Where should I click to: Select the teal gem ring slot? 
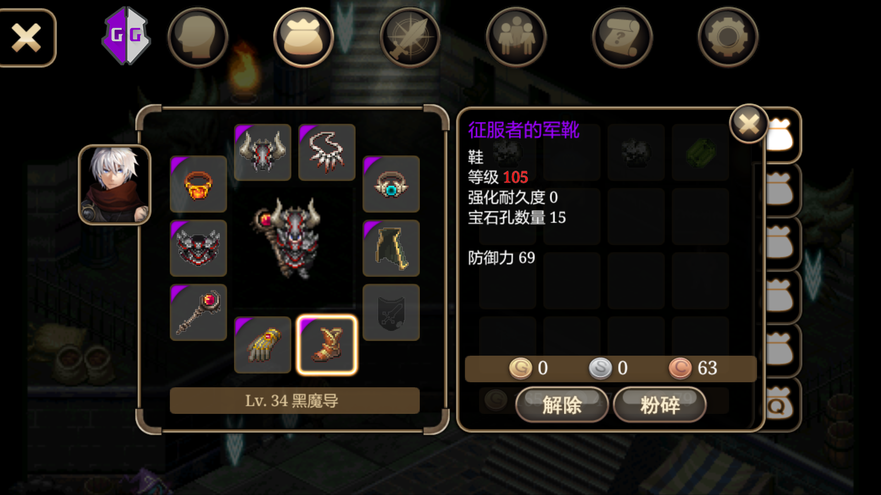pos(391,184)
